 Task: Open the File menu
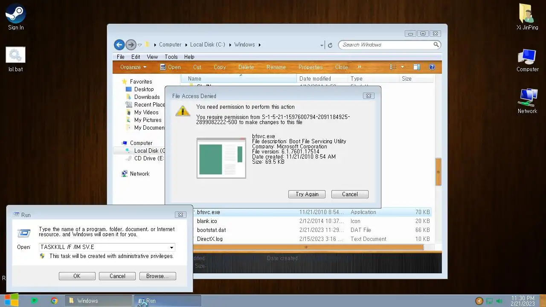pyautogui.click(x=121, y=57)
